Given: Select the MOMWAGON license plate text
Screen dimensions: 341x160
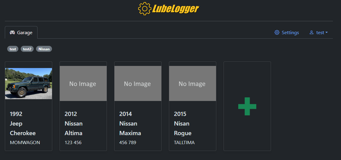Looking at the screenshot, I should point(25,143).
